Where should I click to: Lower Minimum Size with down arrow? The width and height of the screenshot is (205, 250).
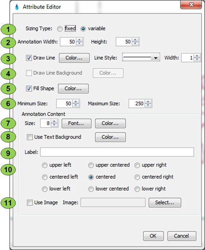pos(76,105)
